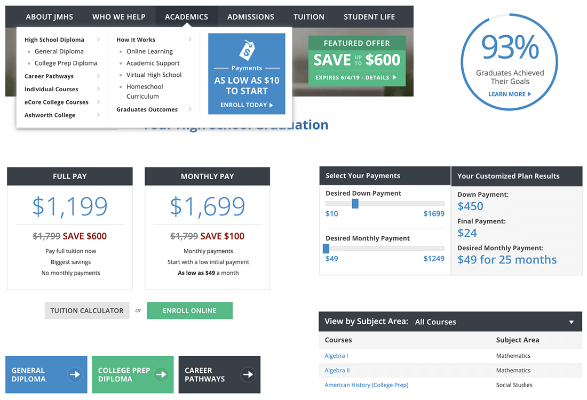Viewport: 587px width, 400px height.
Task: Click the Desired Down Payment slider handle
Action: pyautogui.click(x=355, y=204)
